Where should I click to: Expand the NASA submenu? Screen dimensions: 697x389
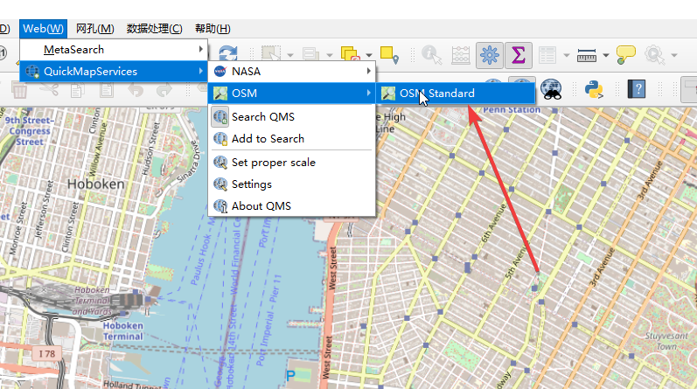(x=292, y=71)
